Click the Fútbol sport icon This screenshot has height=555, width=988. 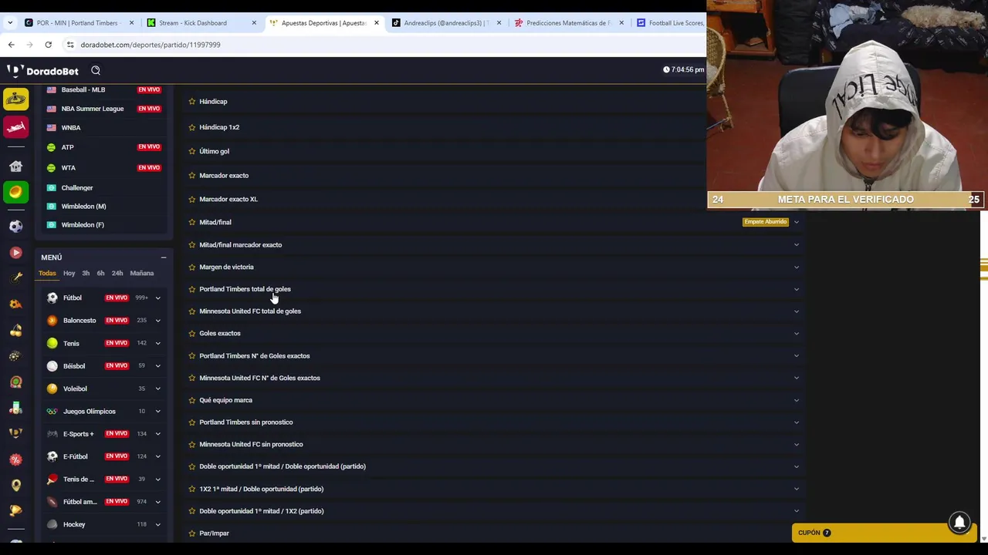52,298
